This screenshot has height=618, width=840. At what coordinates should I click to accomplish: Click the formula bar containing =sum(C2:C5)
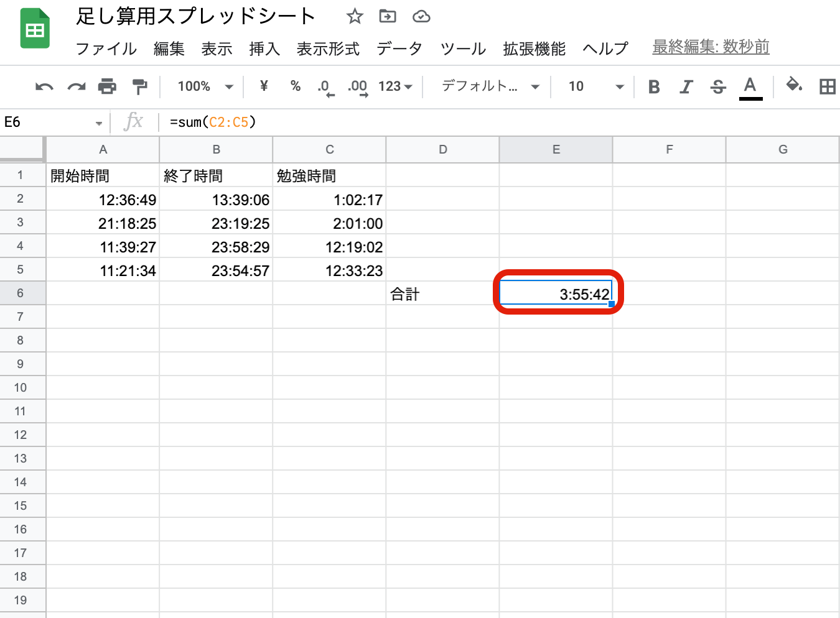coord(498,122)
